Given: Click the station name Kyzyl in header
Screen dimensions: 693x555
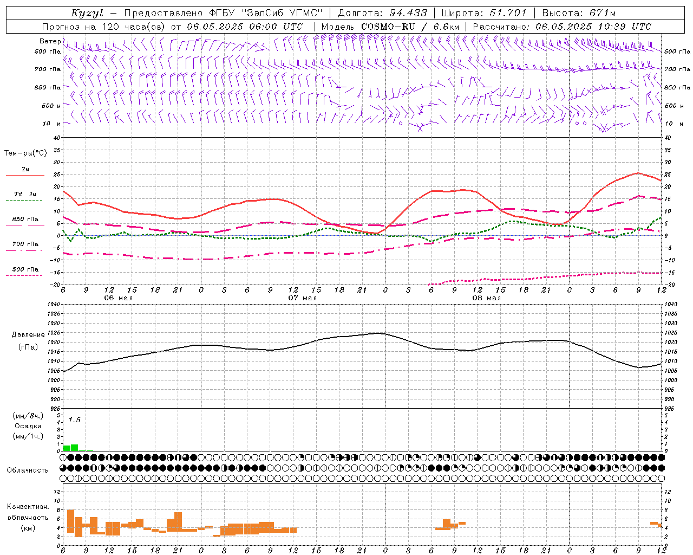Looking at the screenshot, I should click(x=87, y=13).
